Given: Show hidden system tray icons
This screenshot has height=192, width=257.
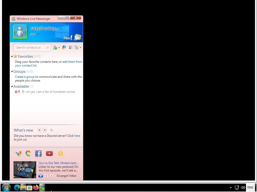Looking at the screenshot, I should coord(231,187).
